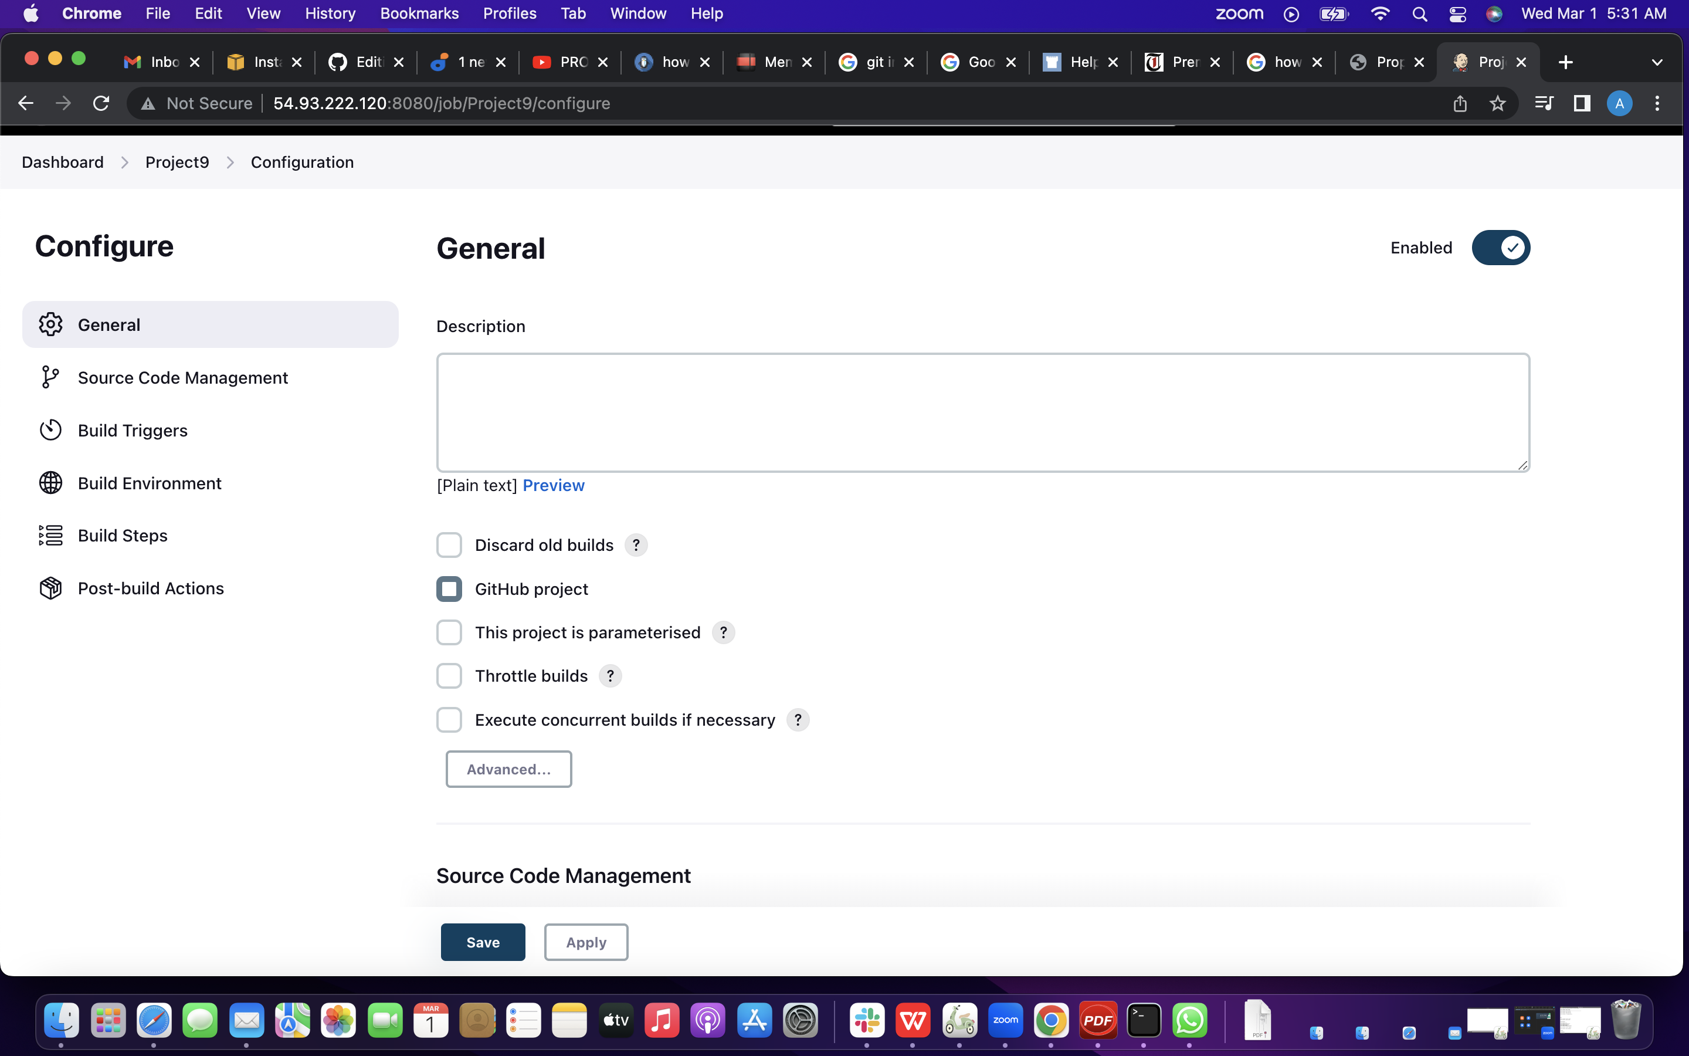Image resolution: width=1689 pixels, height=1056 pixels.
Task: Open the Chrome History menu
Action: click(330, 13)
